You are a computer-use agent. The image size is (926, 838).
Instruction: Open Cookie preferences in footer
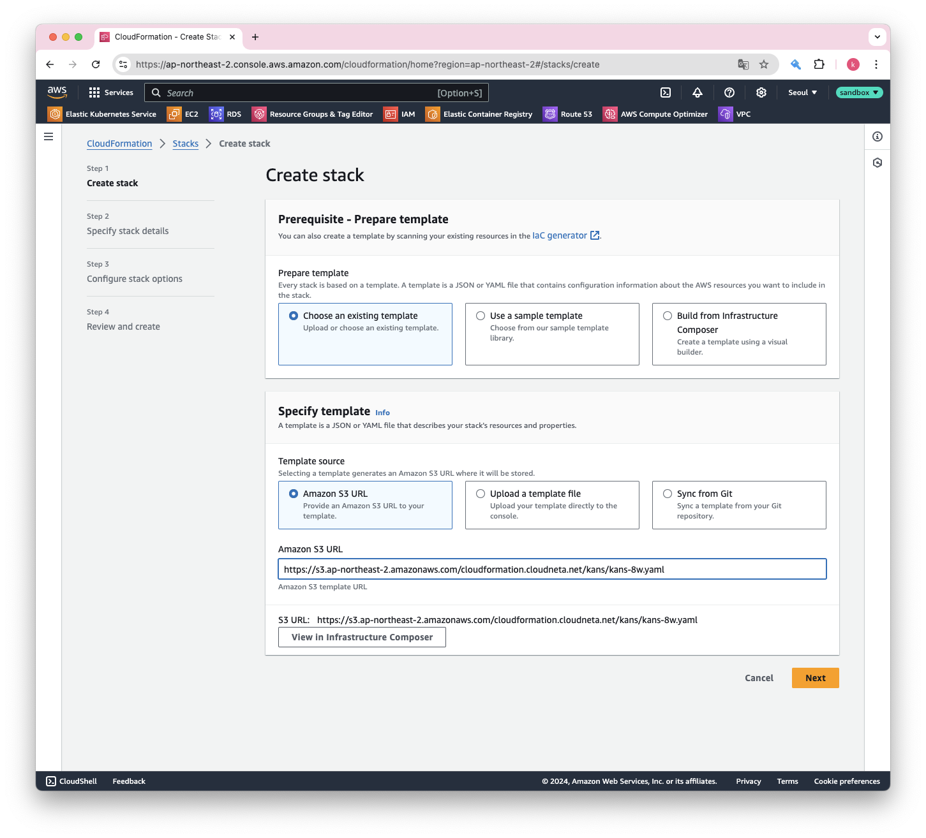click(847, 781)
